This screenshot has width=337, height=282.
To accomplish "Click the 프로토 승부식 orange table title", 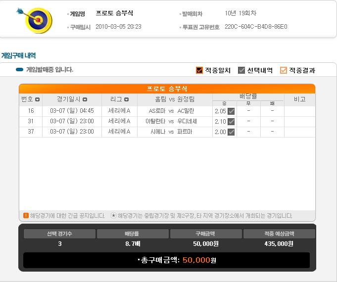I will tap(167, 89).
